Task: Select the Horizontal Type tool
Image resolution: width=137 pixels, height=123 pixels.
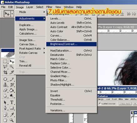Action: coord(12,102)
